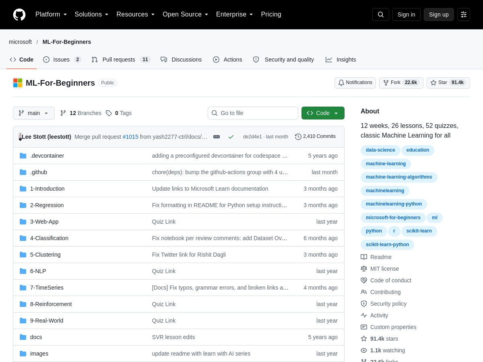The height and width of the screenshot is (362, 483).
Task: Click the 5-Clustering folder icon
Action: (x=23, y=255)
